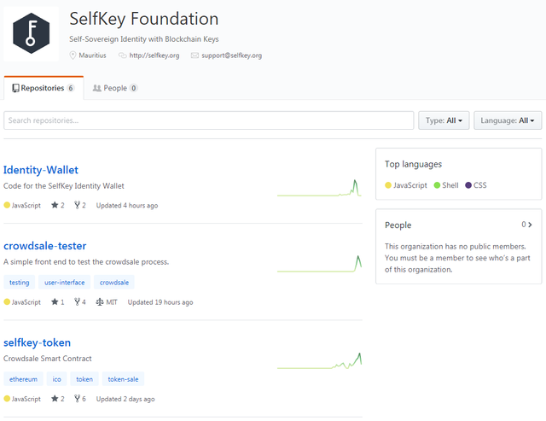Click the Identity-Wallet activity sparkline graph
The width and height of the screenshot is (546, 421).
coord(319,188)
